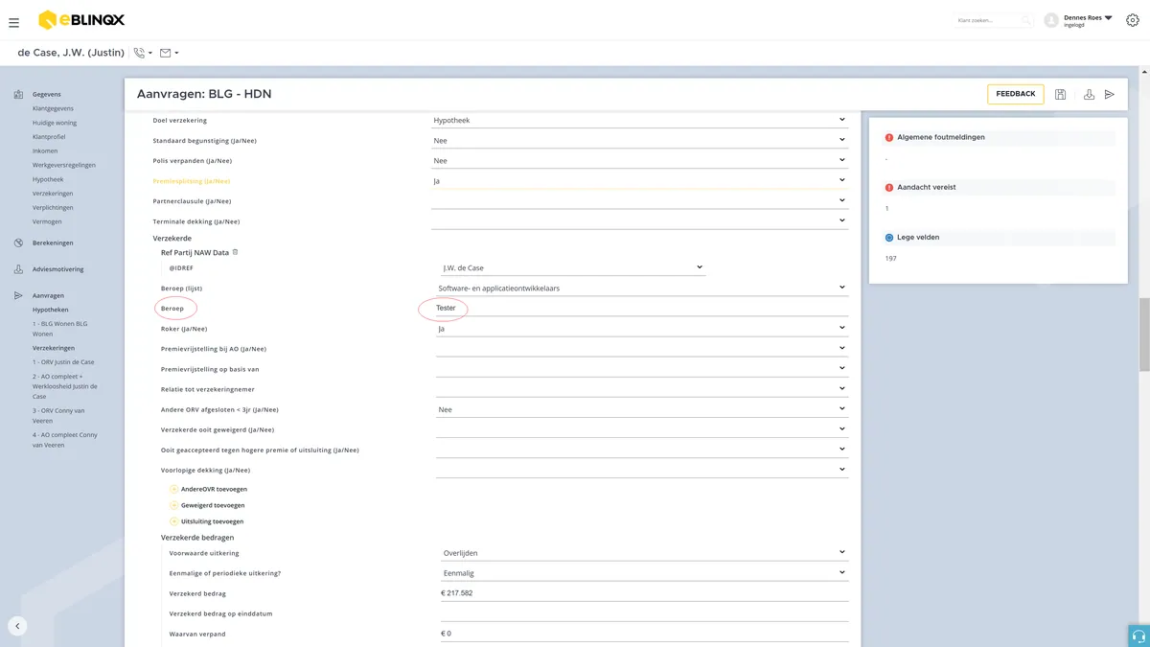Click the Beroep text field containing Tester
Image resolution: width=1150 pixels, height=647 pixels.
click(x=640, y=308)
